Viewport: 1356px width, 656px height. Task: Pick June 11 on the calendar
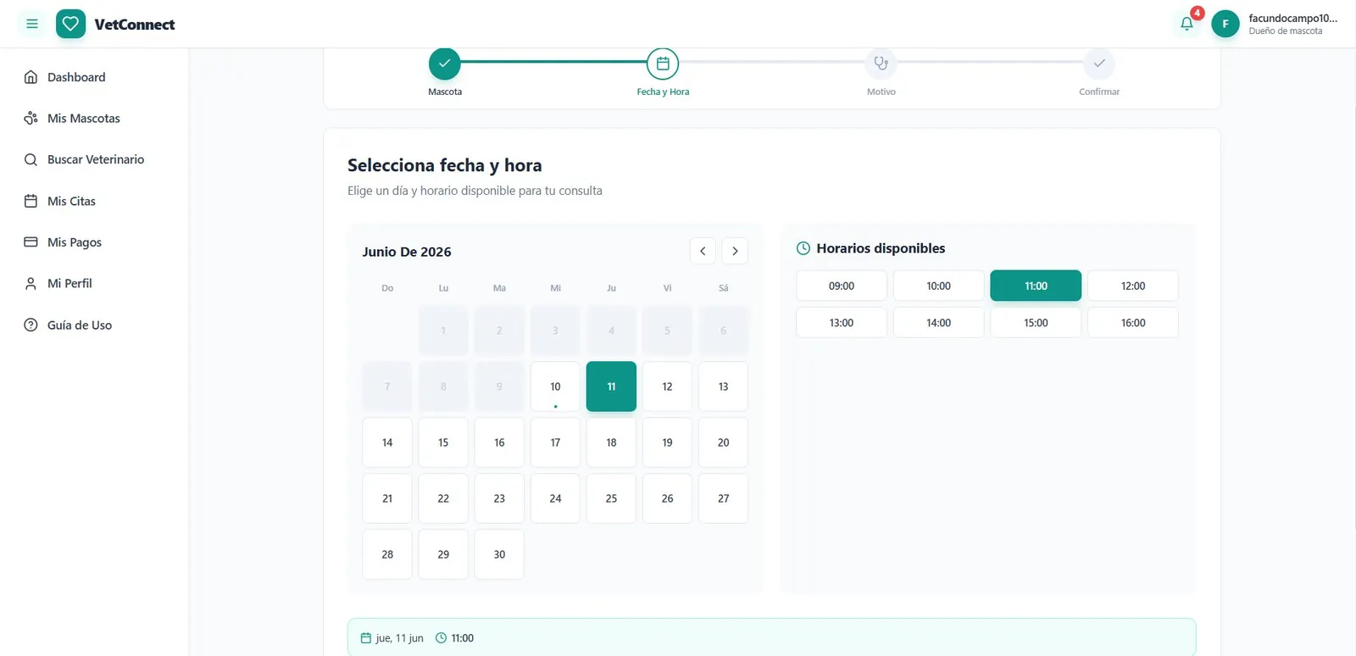(611, 386)
